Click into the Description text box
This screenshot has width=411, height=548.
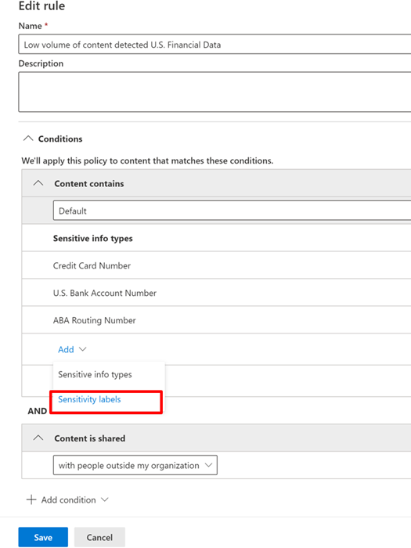(215, 92)
